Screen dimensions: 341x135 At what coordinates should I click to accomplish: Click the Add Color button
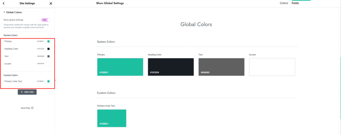point(27,92)
